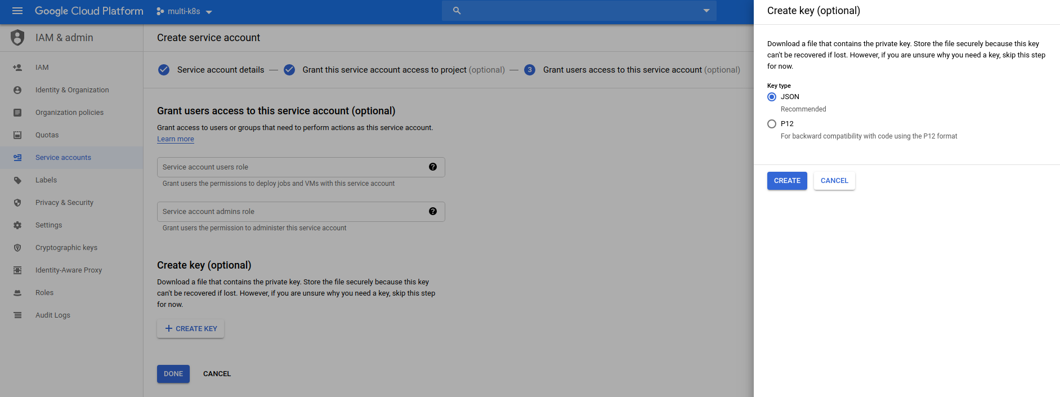Click the Labels tag icon
The width and height of the screenshot is (1060, 397).
pyautogui.click(x=17, y=180)
